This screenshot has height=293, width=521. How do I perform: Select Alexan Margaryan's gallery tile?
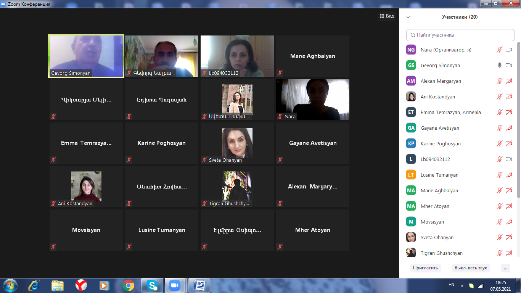pos(313,187)
